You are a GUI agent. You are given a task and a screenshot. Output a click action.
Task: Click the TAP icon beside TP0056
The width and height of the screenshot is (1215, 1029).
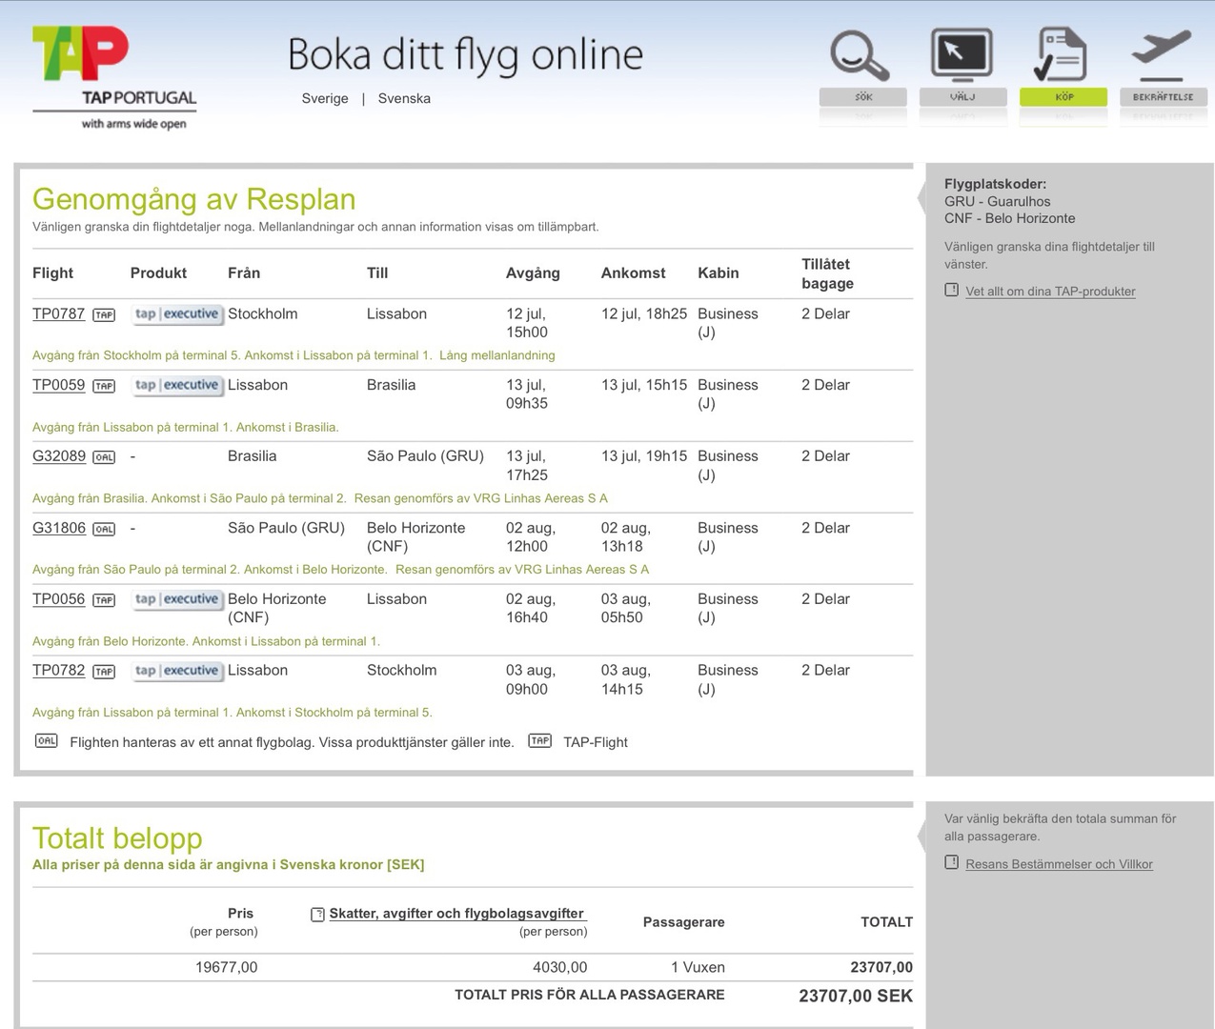click(x=104, y=600)
